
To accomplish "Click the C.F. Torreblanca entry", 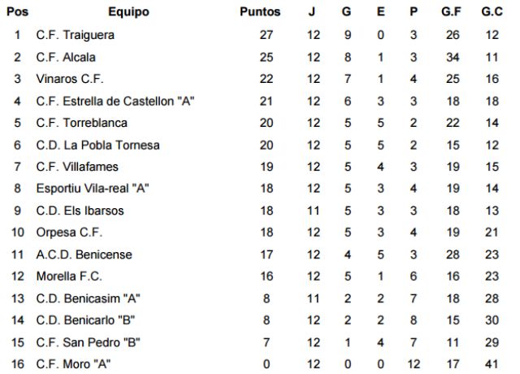I will click(x=82, y=123).
